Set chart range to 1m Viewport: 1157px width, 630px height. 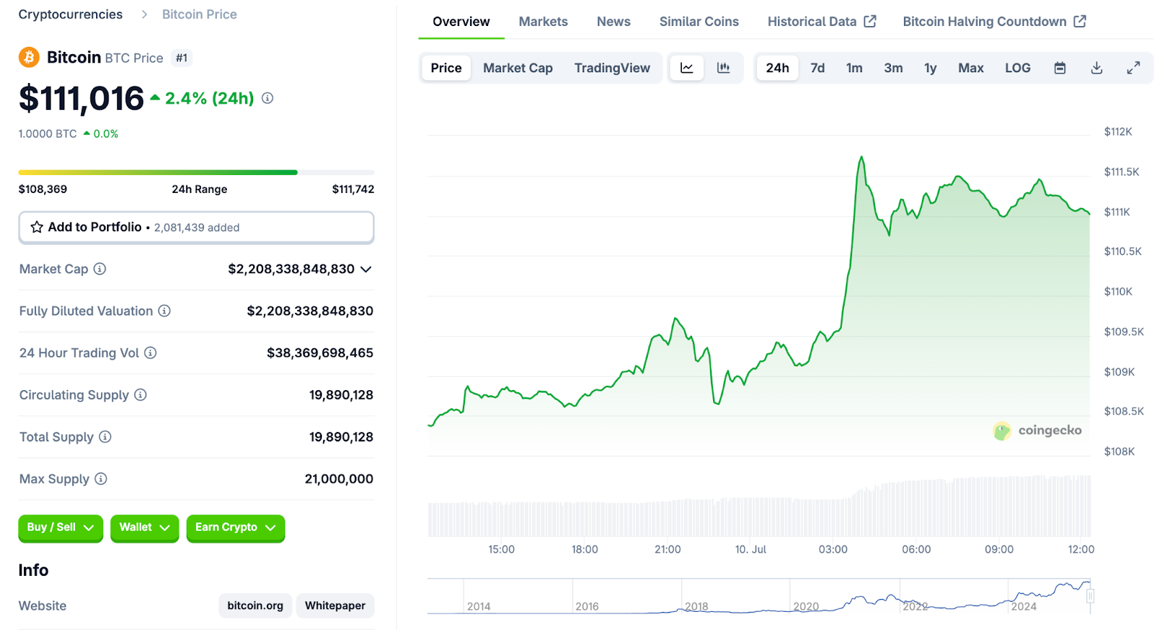tap(855, 68)
